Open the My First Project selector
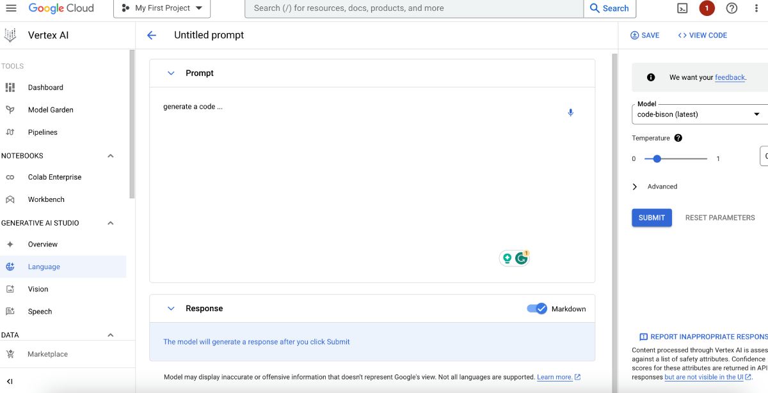Viewport: 768px width, 393px height. coord(162,8)
